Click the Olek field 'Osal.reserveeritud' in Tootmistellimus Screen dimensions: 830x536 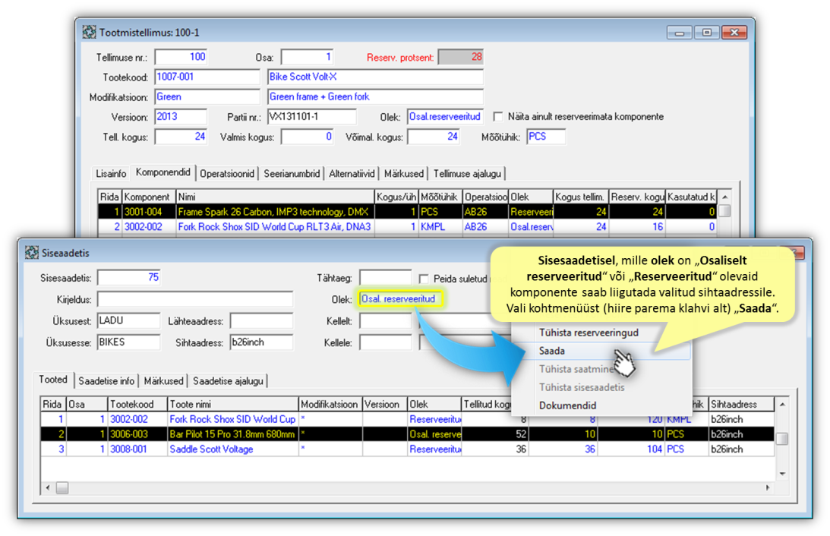(x=445, y=117)
